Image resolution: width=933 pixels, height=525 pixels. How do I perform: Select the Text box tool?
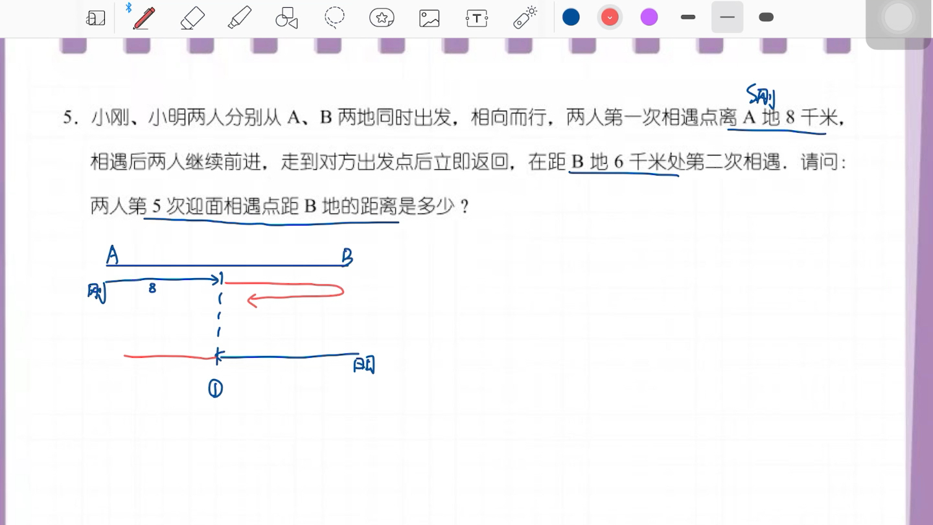[477, 18]
